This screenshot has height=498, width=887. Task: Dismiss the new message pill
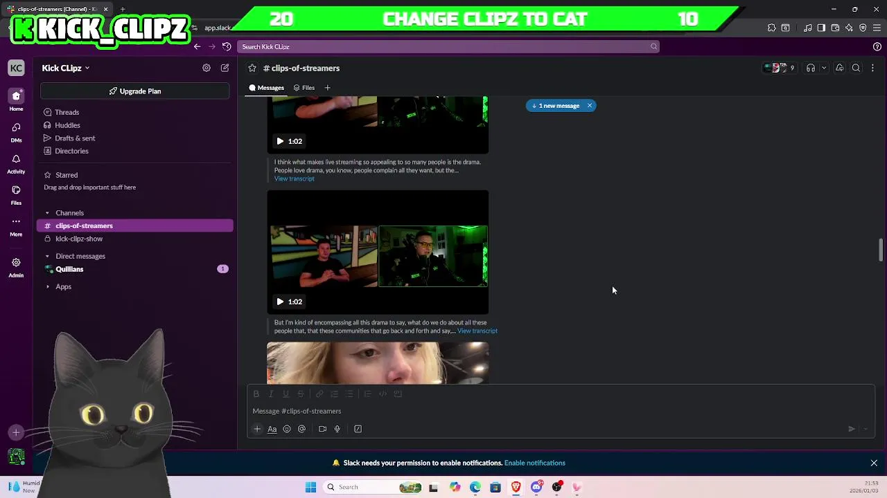pos(590,106)
